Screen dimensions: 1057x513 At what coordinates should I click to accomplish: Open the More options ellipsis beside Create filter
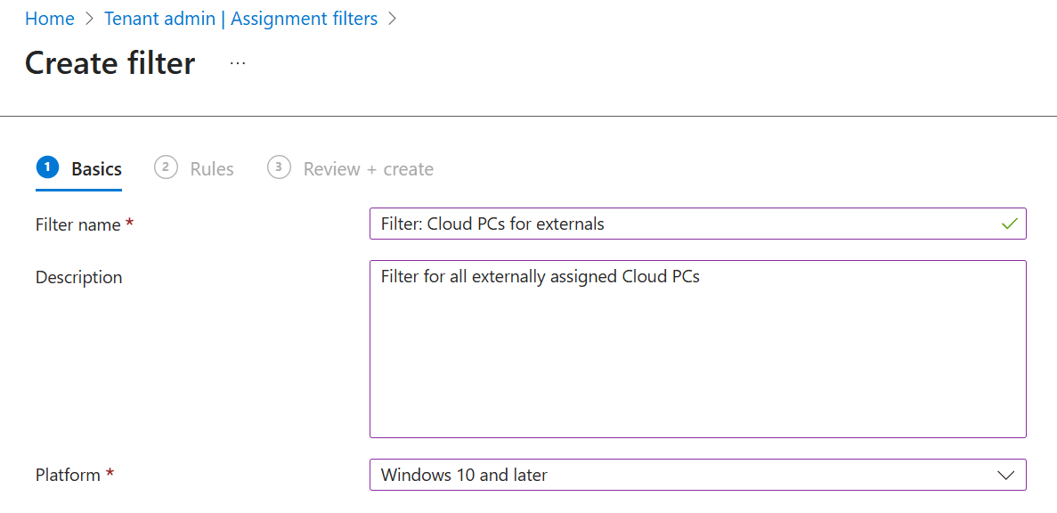[x=238, y=63]
